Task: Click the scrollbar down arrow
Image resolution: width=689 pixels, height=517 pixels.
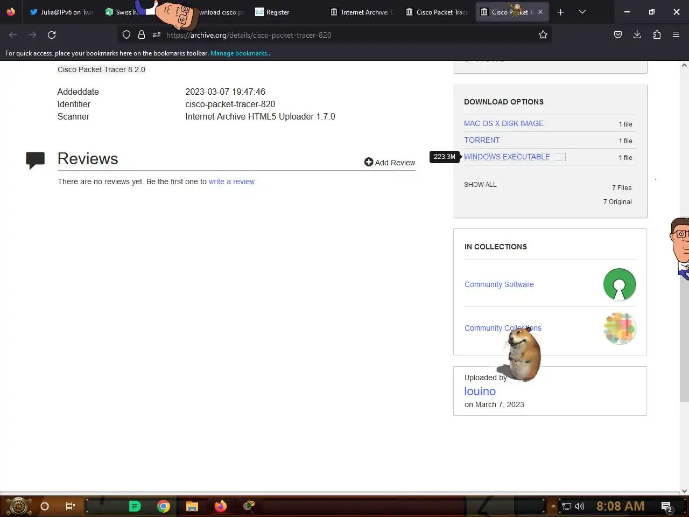Action: [684, 491]
